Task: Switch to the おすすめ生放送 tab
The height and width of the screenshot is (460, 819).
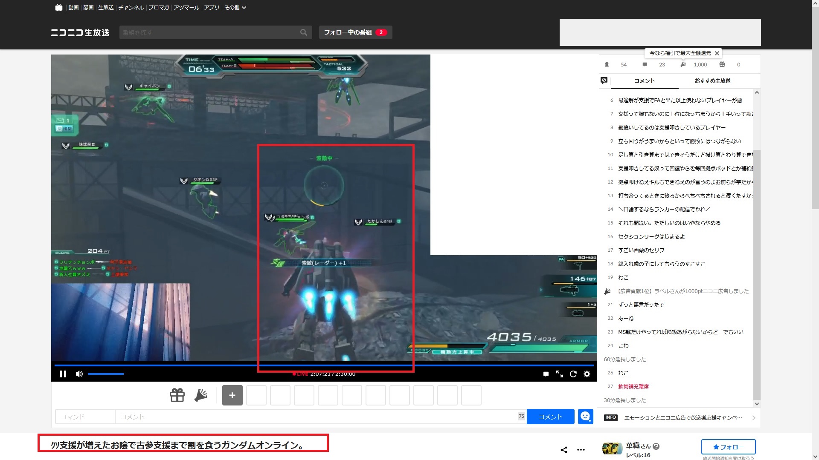Action: tap(712, 80)
